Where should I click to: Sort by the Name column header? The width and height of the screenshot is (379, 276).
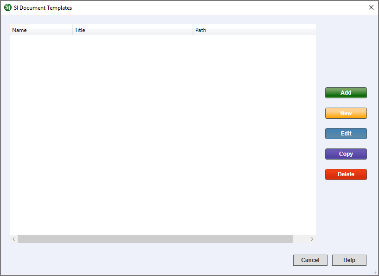pyautogui.click(x=41, y=30)
